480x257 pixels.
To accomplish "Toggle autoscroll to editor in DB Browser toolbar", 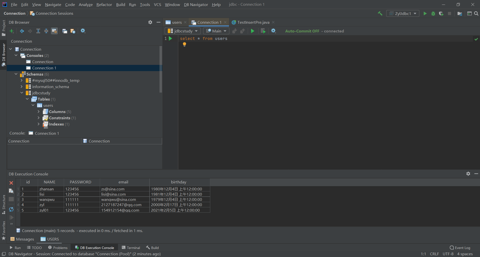I will [x=54, y=31].
